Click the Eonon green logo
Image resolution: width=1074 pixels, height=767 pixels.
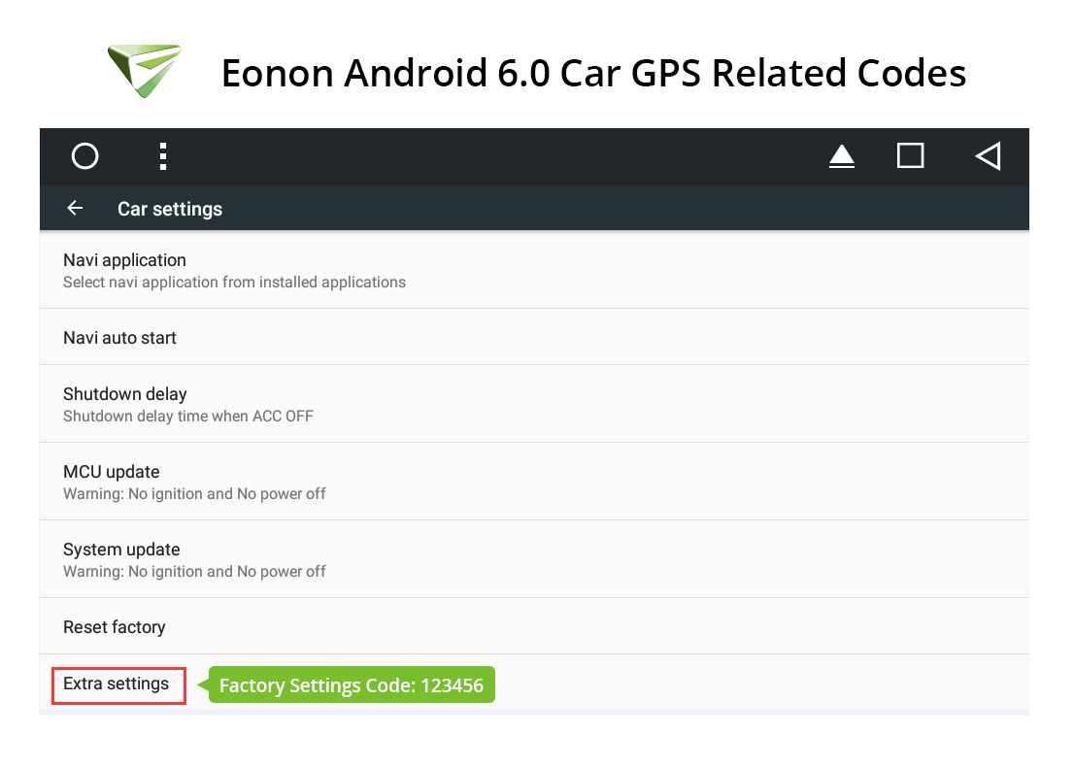point(145,71)
